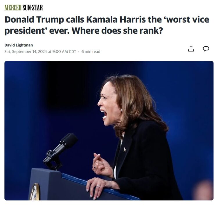
Task: Click the article headline about Kamala Harris
Action: [x=107, y=25]
